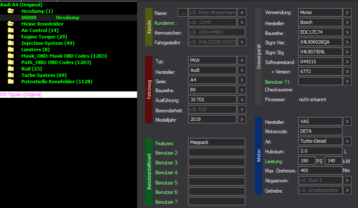
Task: Select Path_OBD: OBD Codes (1203) entry
Action: click(56, 62)
